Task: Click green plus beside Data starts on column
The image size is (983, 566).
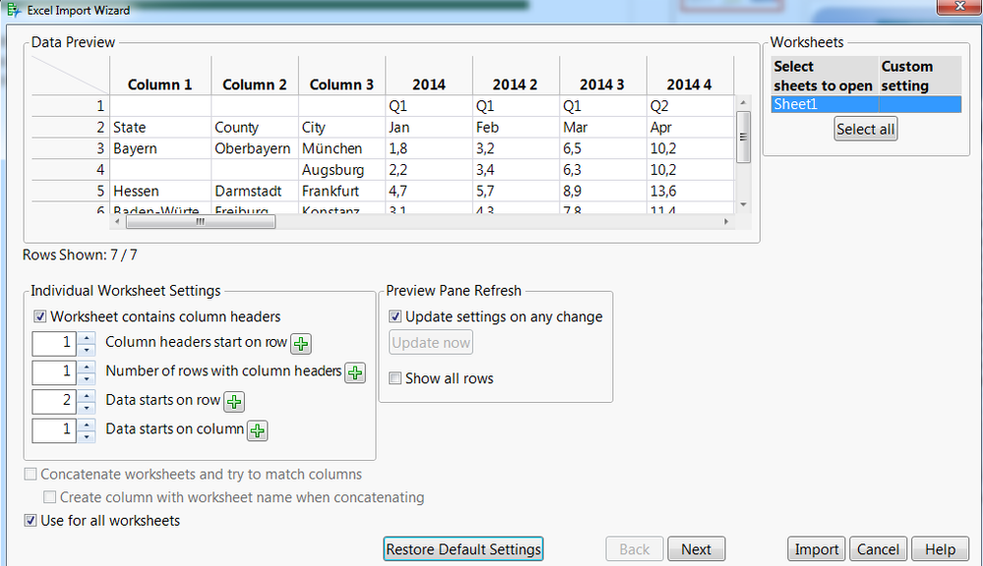Action: point(258,430)
